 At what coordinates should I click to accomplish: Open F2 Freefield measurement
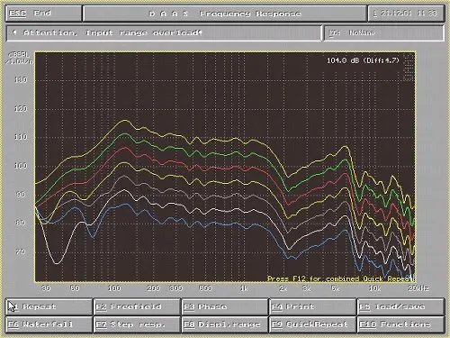[137, 306]
